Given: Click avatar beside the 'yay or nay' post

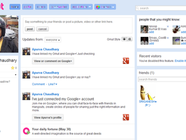Looking at the screenshot, I should 26,75.
